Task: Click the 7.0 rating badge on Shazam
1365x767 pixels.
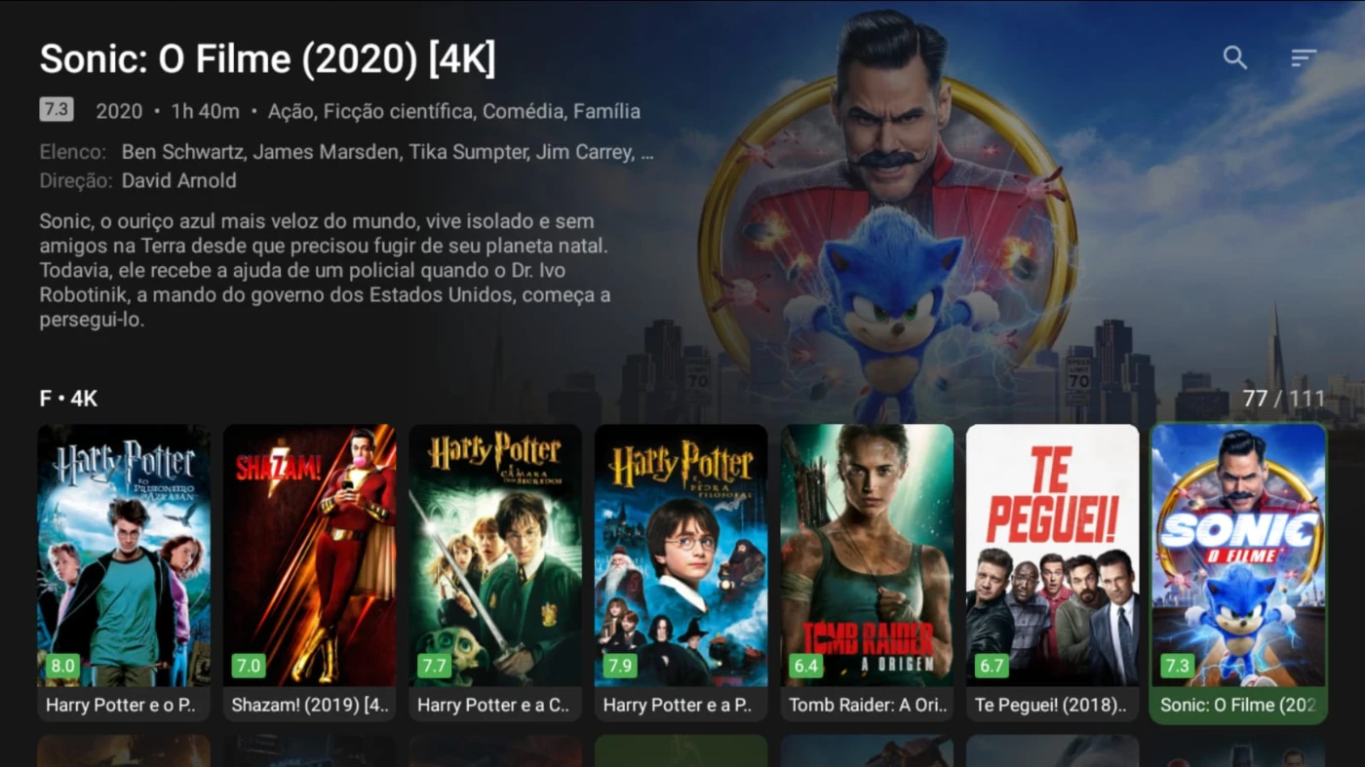Action: coord(249,667)
